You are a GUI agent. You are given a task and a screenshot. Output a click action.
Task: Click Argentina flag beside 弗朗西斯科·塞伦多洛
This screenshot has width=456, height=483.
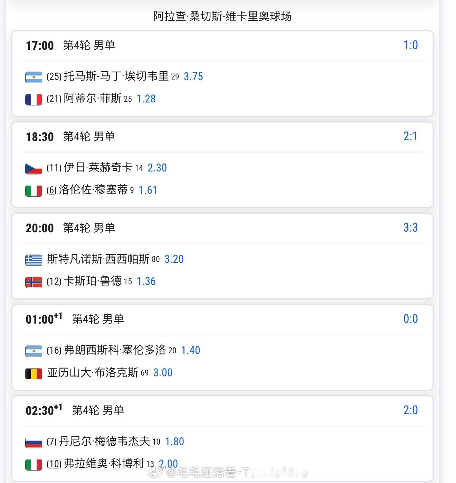click(34, 351)
